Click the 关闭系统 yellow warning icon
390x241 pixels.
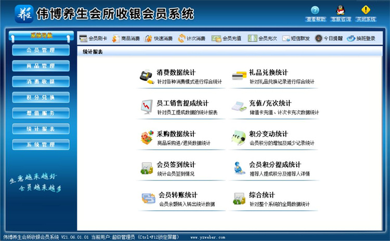coord(366,10)
